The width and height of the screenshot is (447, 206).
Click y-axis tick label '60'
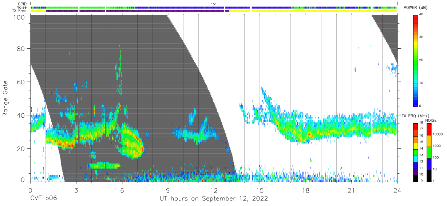(21, 82)
